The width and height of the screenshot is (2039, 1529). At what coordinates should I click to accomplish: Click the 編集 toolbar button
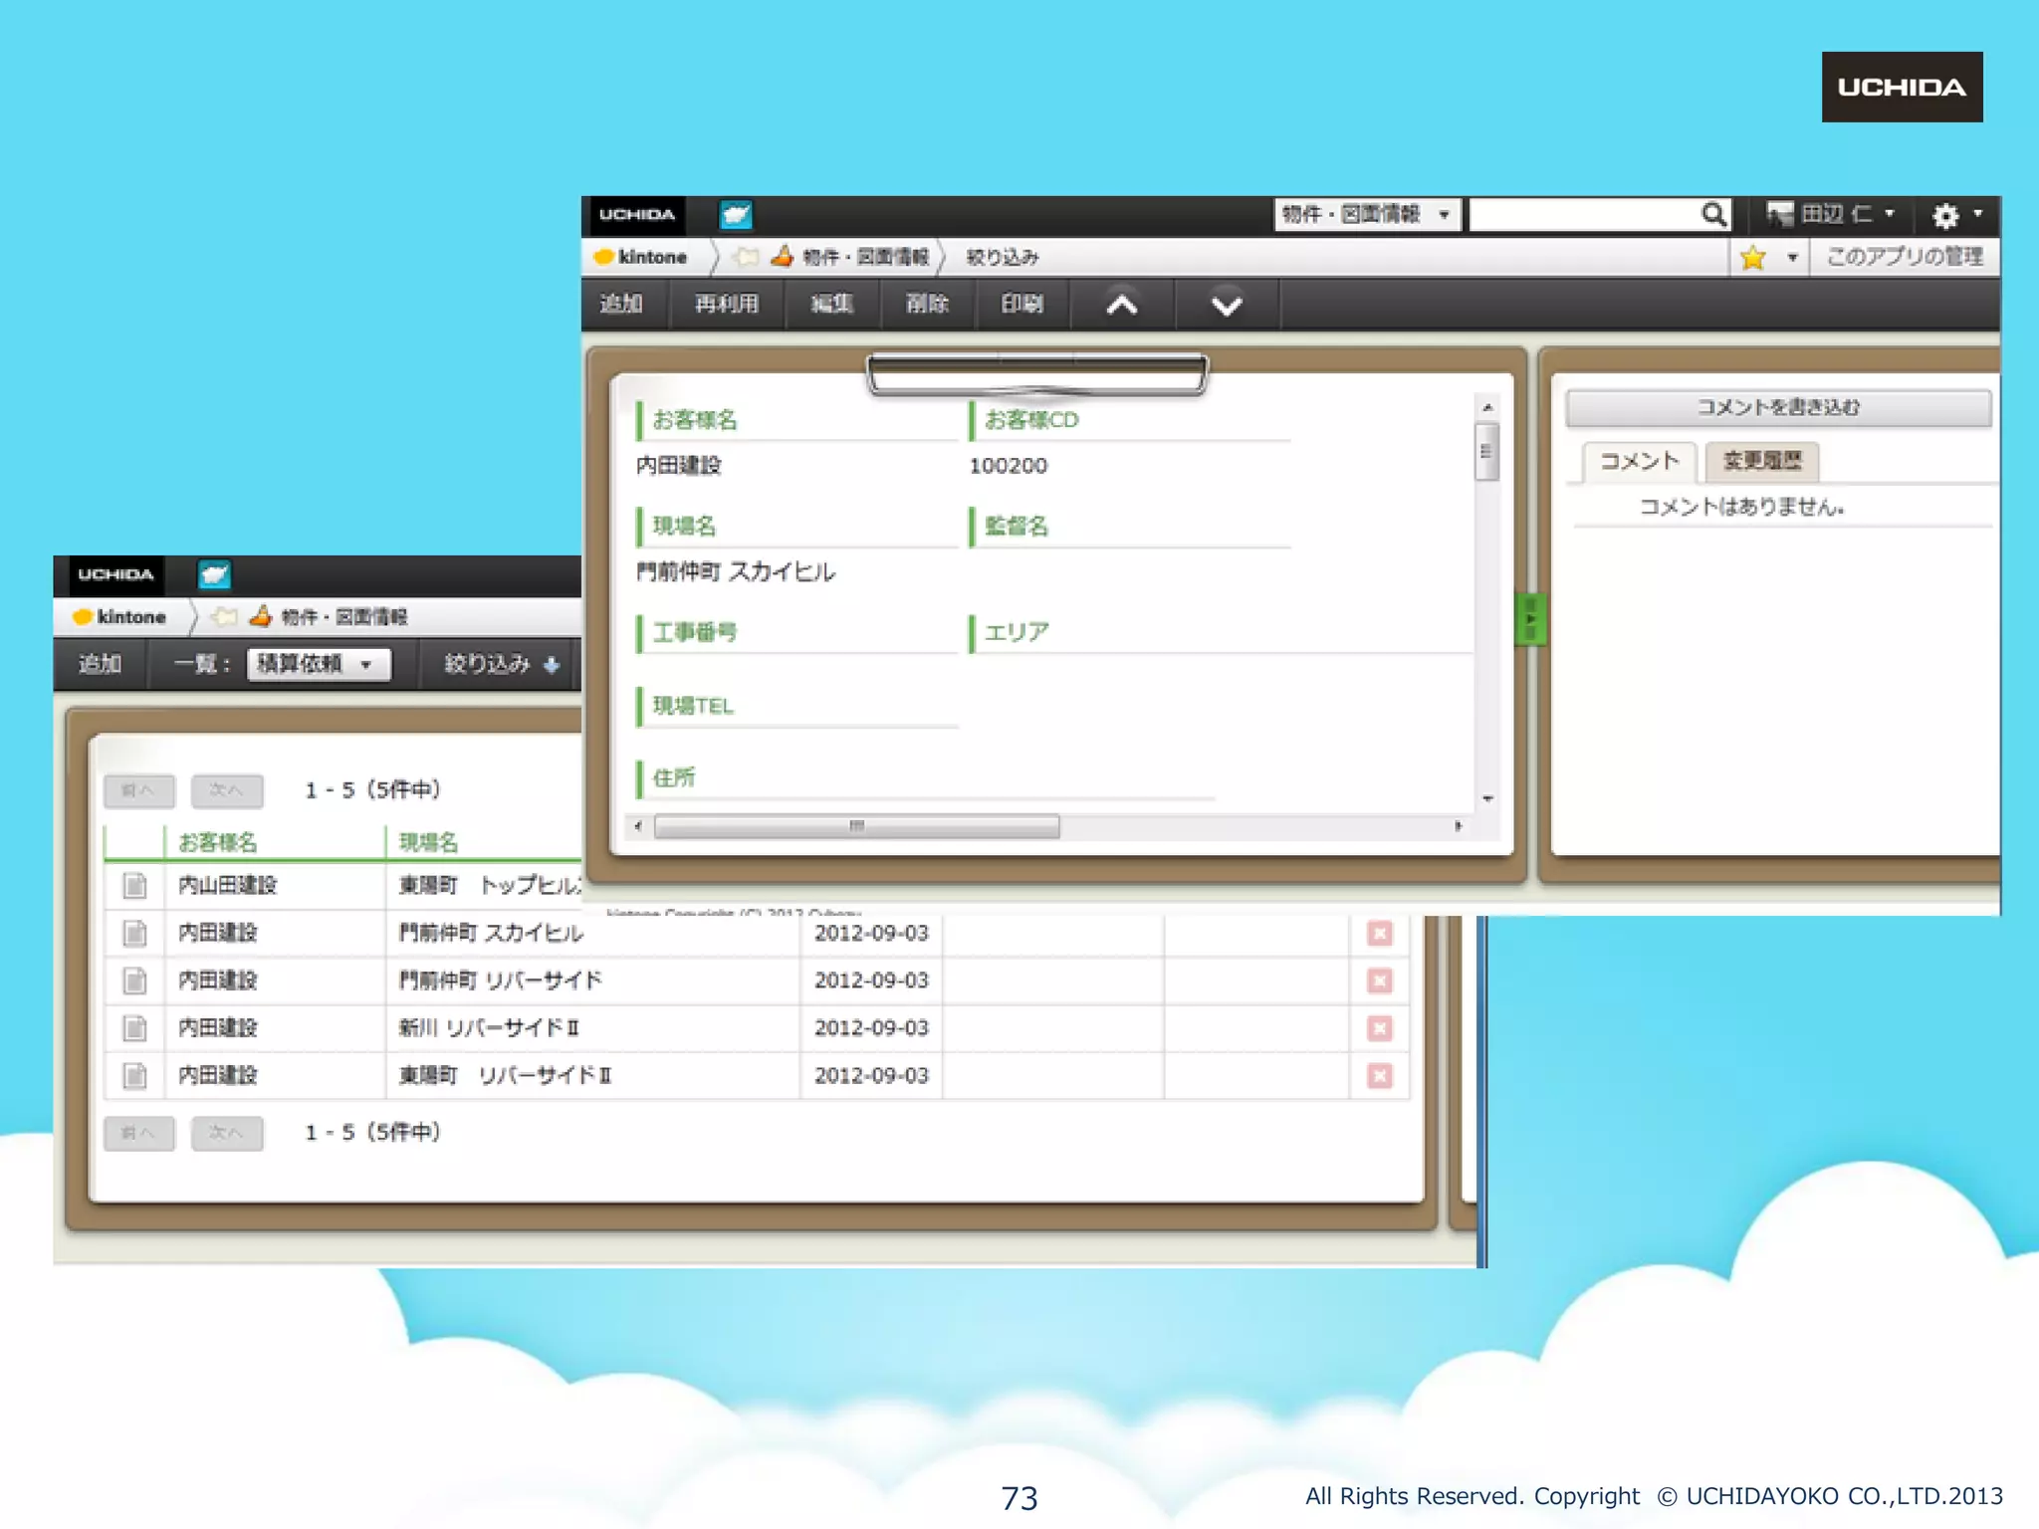tap(831, 304)
